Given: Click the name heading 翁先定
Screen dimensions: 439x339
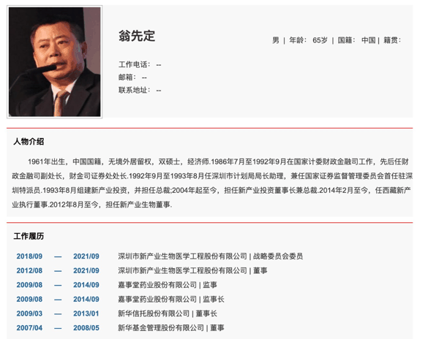Looking at the screenshot, I should pyautogui.click(x=137, y=36).
